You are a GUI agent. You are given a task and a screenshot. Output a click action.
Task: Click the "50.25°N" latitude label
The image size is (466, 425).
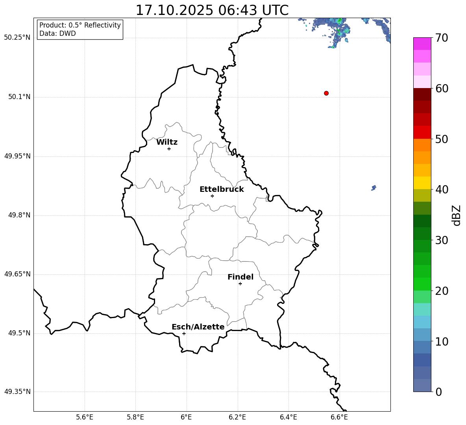pyautogui.click(x=17, y=38)
